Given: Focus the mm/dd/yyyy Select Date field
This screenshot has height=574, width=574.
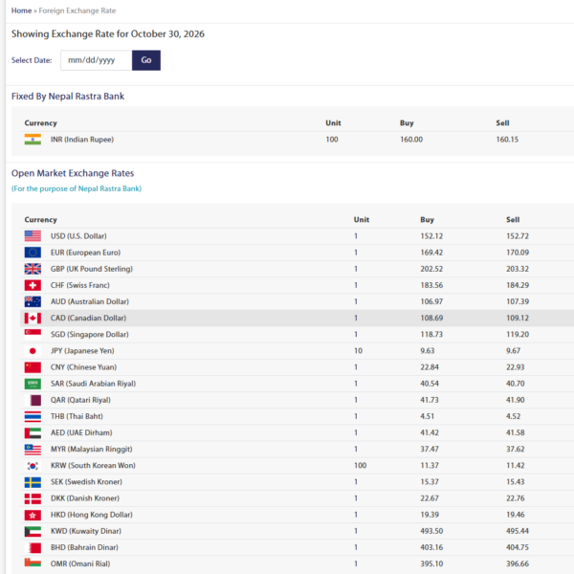Looking at the screenshot, I should click(97, 60).
